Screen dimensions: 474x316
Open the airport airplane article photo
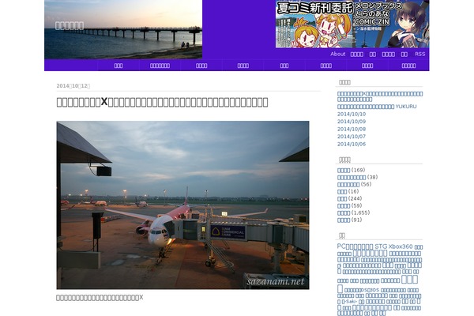[x=182, y=205]
